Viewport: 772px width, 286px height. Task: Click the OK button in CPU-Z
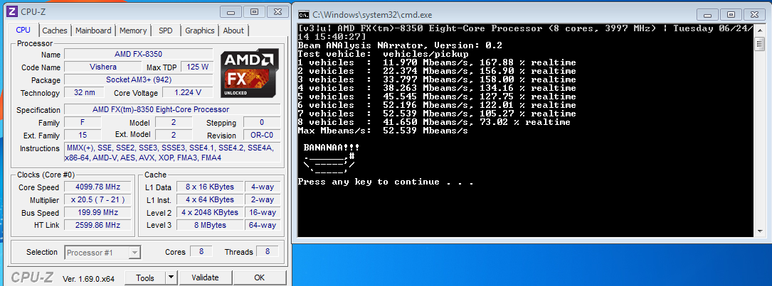(260, 277)
